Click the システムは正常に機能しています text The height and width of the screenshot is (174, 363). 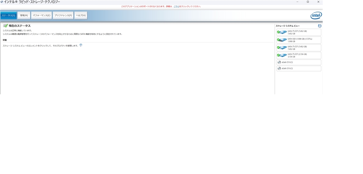[x=17, y=30]
